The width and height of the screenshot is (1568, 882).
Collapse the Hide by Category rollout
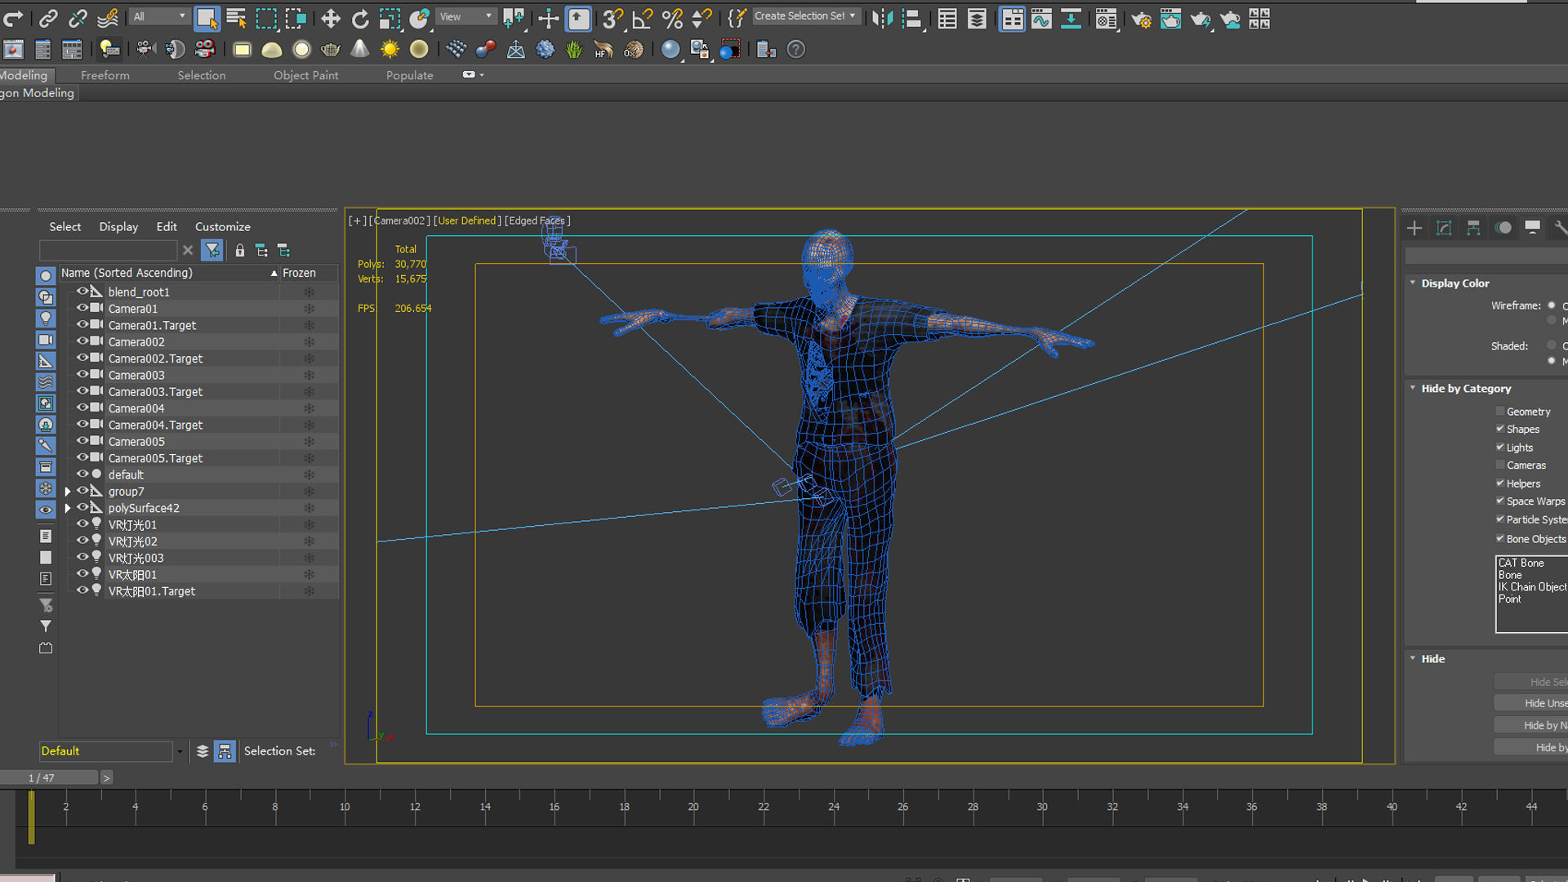point(1413,388)
